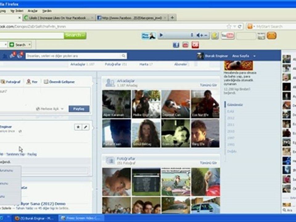The image size is (296, 222).
Task: Go to Ana Sayfa home link
Action: (x=240, y=56)
